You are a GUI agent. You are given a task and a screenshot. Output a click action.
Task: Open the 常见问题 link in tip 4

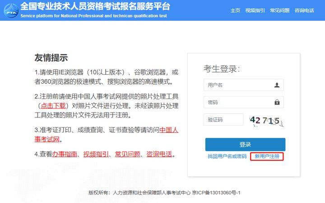click(x=127, y=154)
